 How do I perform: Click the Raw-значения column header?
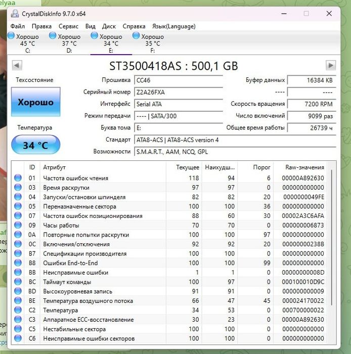(x=300, y=167)
